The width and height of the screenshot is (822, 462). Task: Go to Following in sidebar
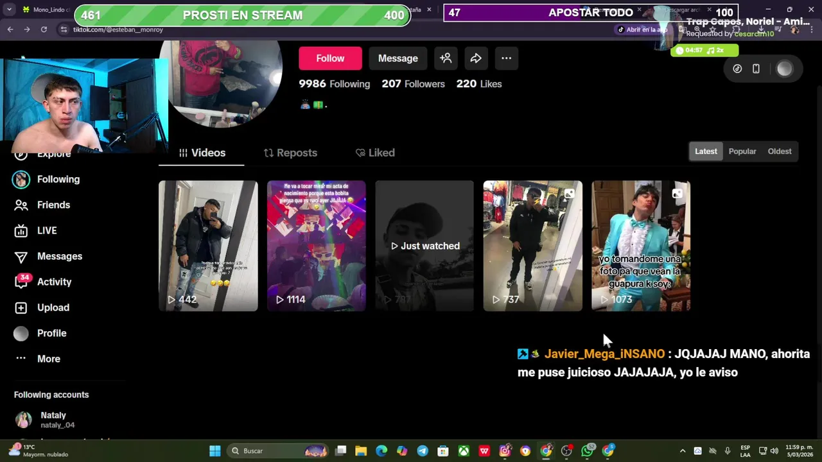click(x=58, y=179)
